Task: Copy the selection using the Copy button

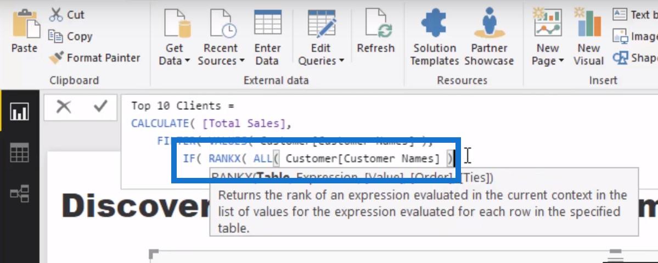Action: click(70, 37)
